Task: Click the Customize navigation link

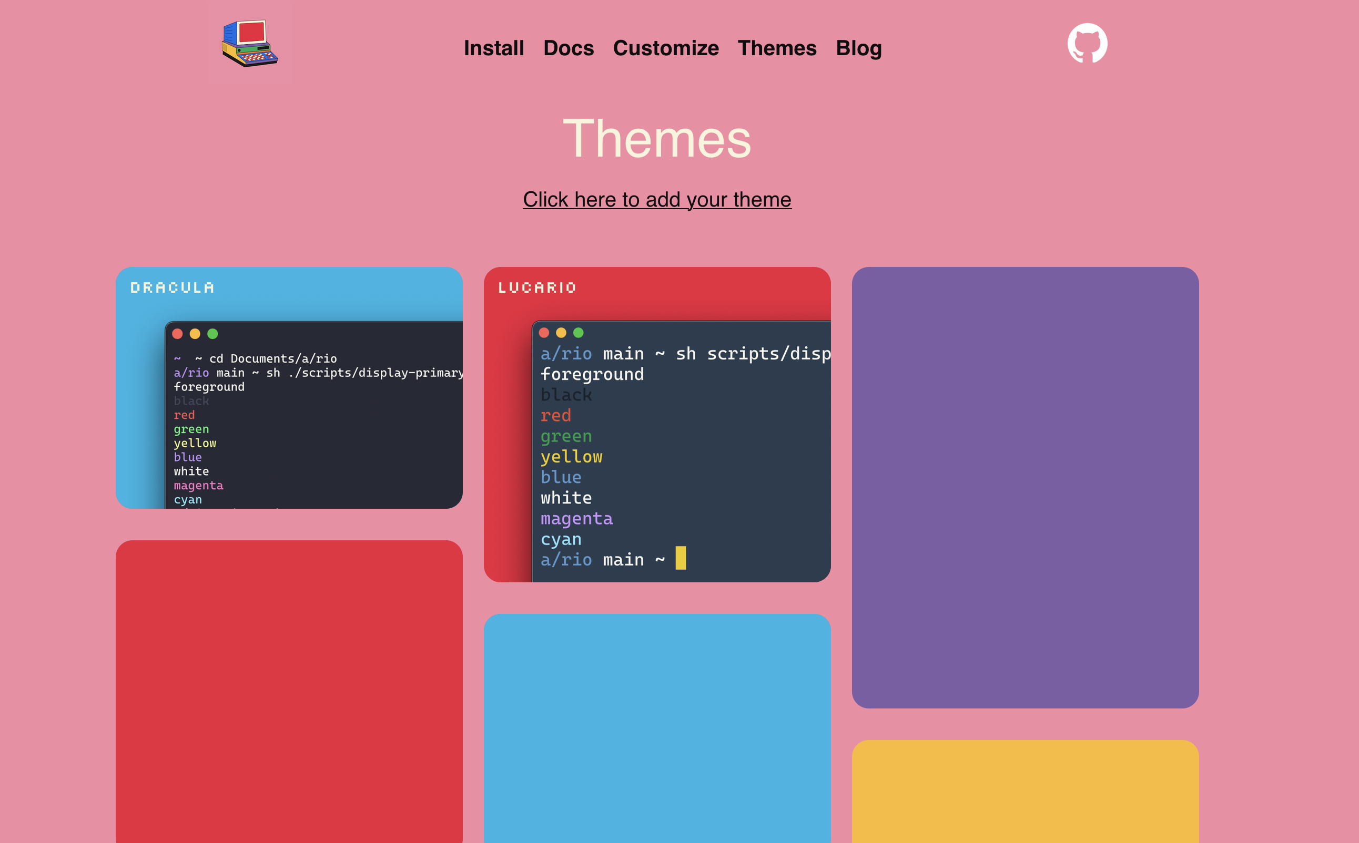Action: coord(665,48)
